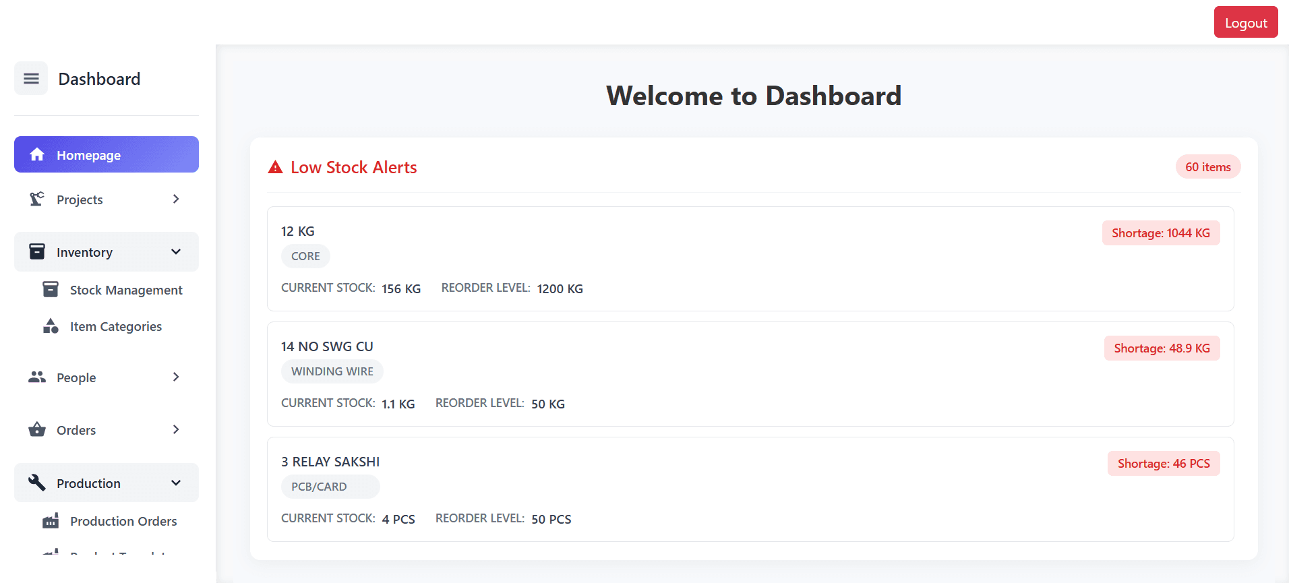Expand the Orders submenu arrow
The height and width of the screenshot is (583, 1289).
(176, 430)
